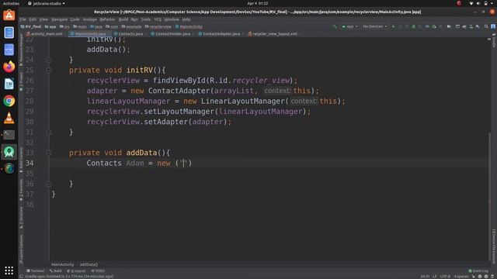This screenshot has width=497, height=279.
Task: Open the app run configuration dropdown
Action: 349,26
